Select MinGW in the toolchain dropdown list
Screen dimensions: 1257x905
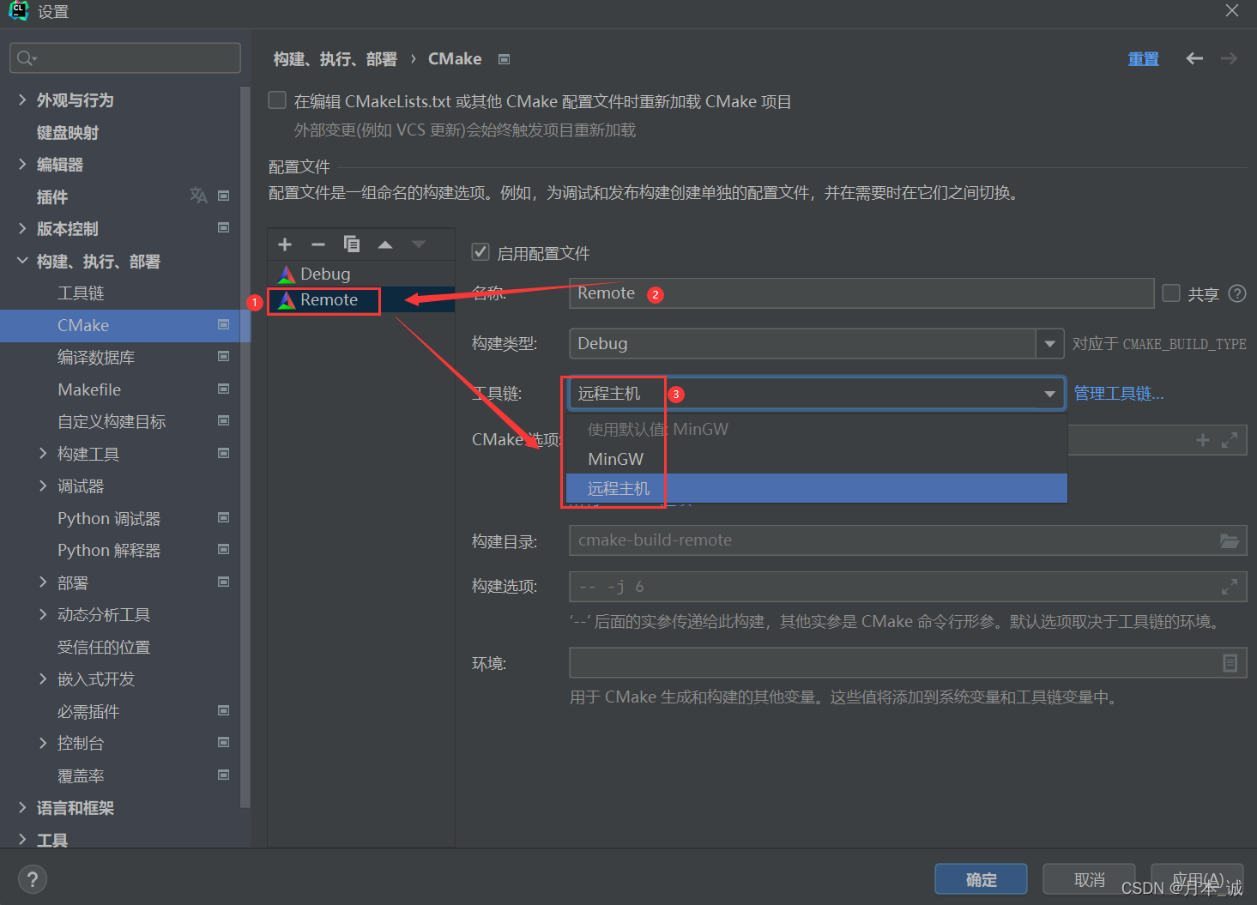pos(614,458)
